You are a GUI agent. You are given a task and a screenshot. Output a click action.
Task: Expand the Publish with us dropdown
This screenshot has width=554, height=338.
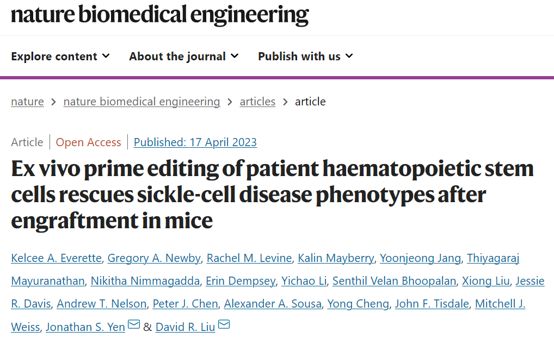point(305,57)
